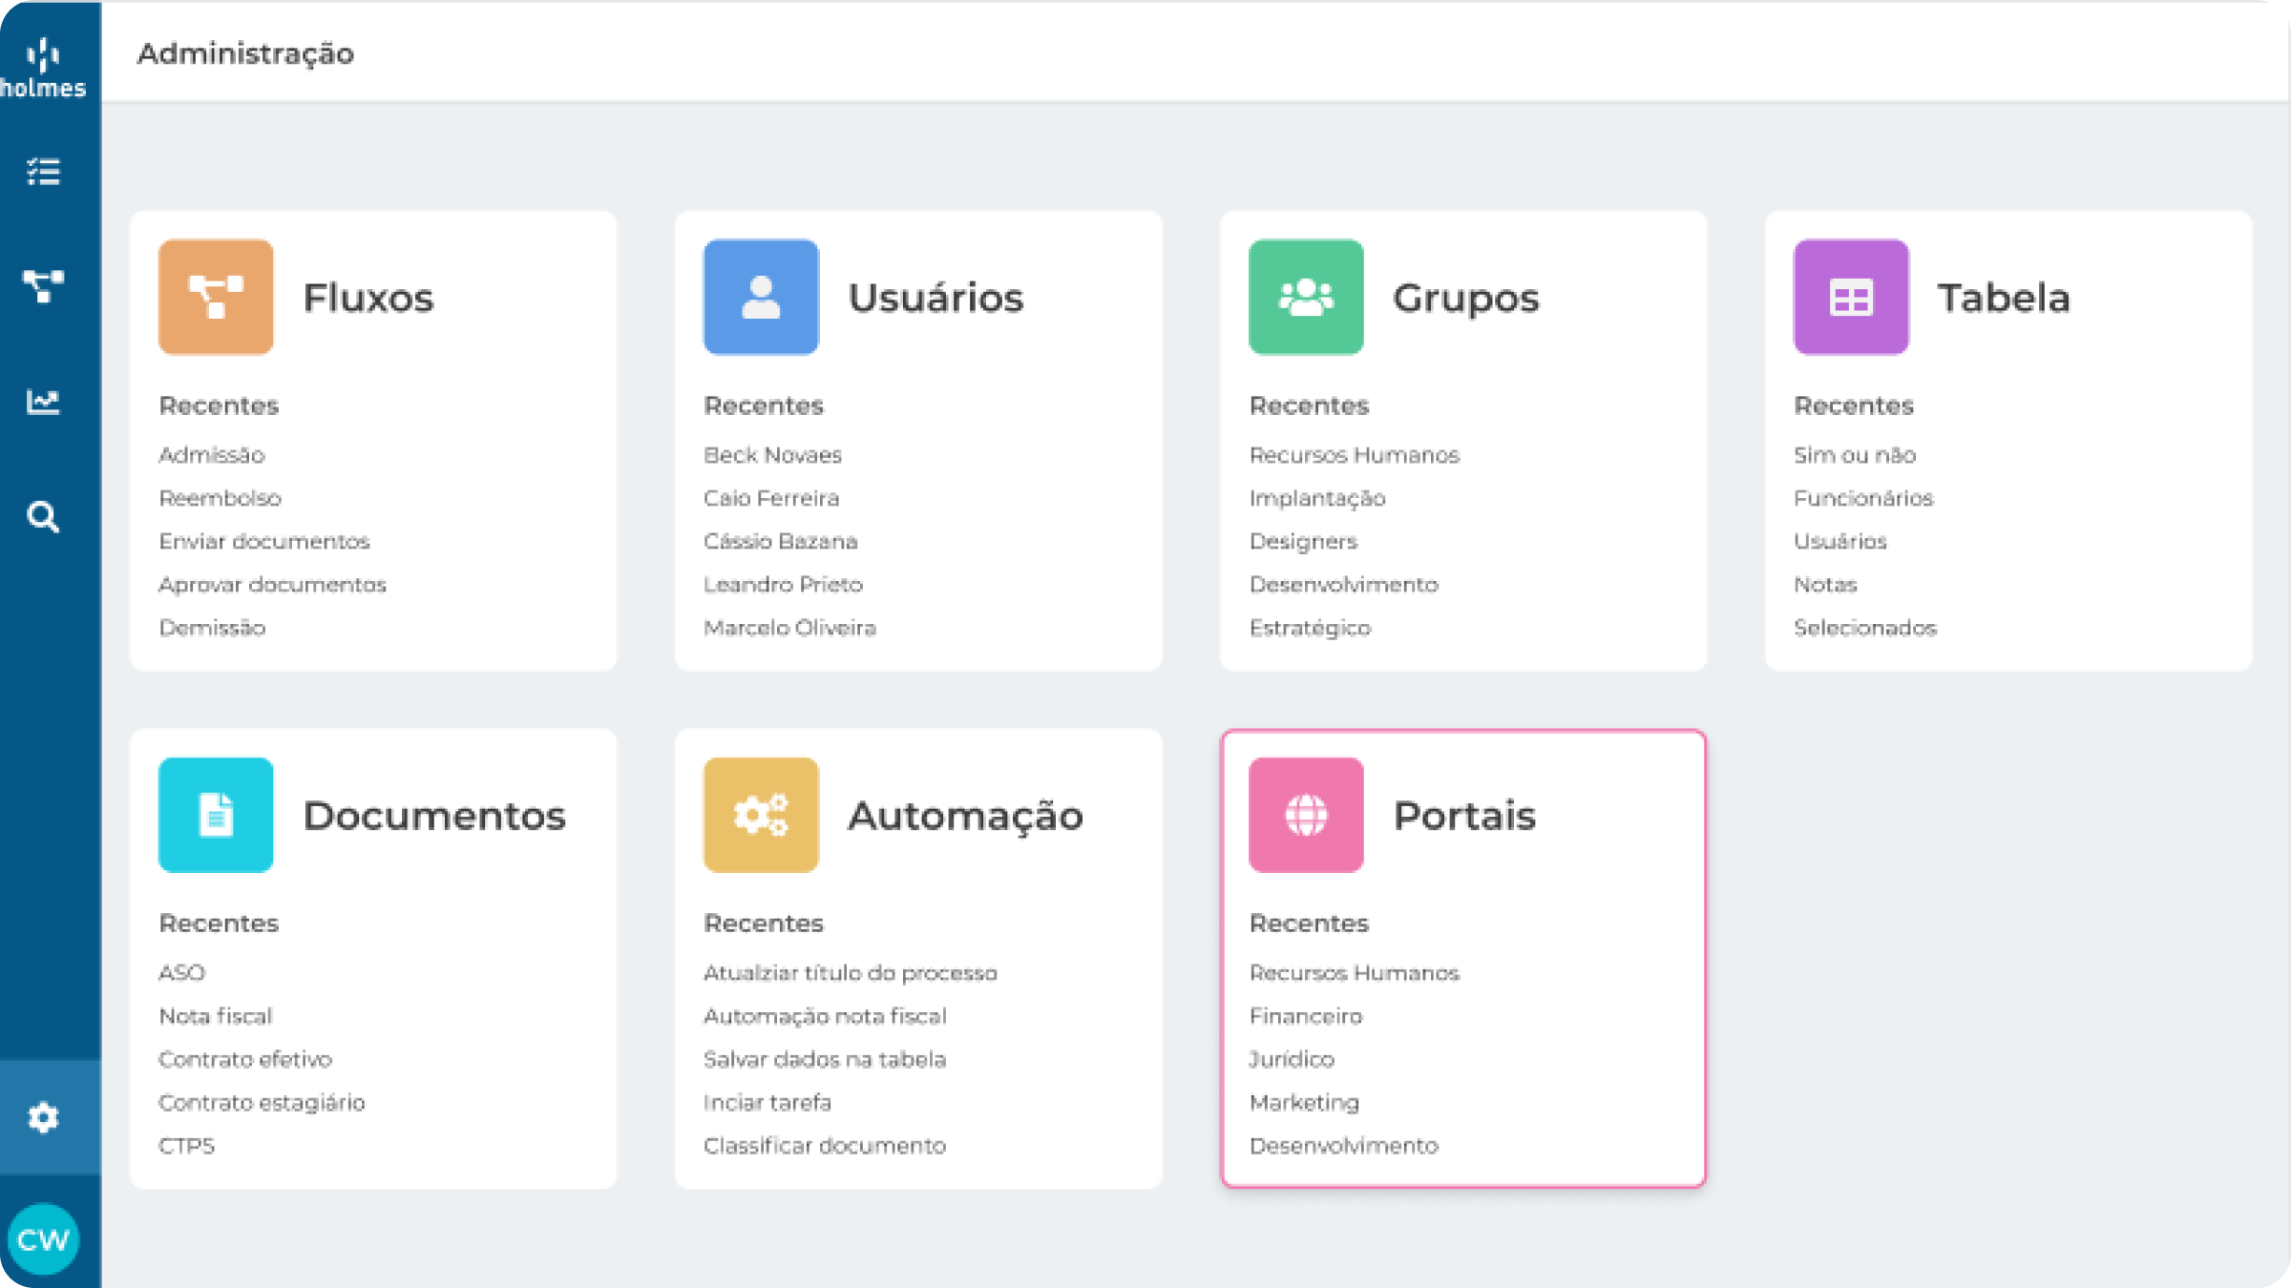The height and width of the screenshot is (1288, 2291).
Task: Click the purple Tabela icon
Action: point(1851,297)
